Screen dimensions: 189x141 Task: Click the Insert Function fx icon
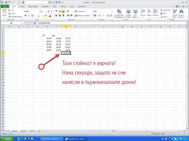click(35, 23)
